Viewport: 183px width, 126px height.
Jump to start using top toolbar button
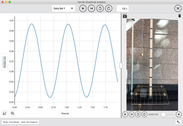click(x=91, y=9)
